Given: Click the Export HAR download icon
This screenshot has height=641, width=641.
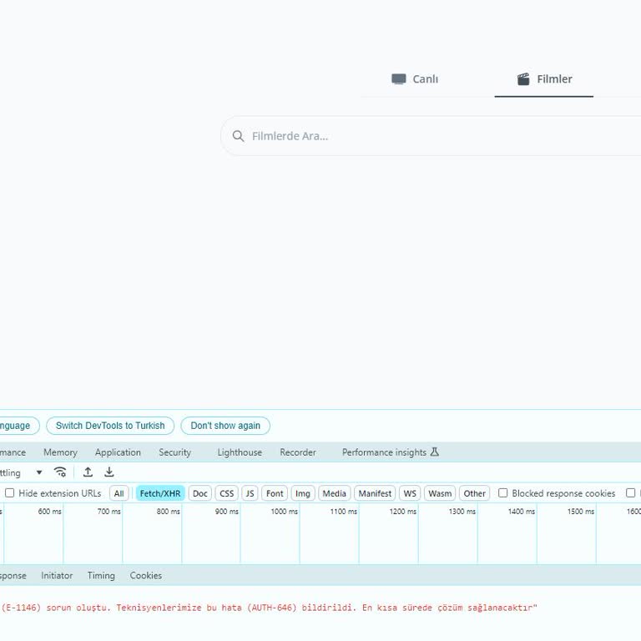Looking at the screenshot, I should click(x=109, y=472).
